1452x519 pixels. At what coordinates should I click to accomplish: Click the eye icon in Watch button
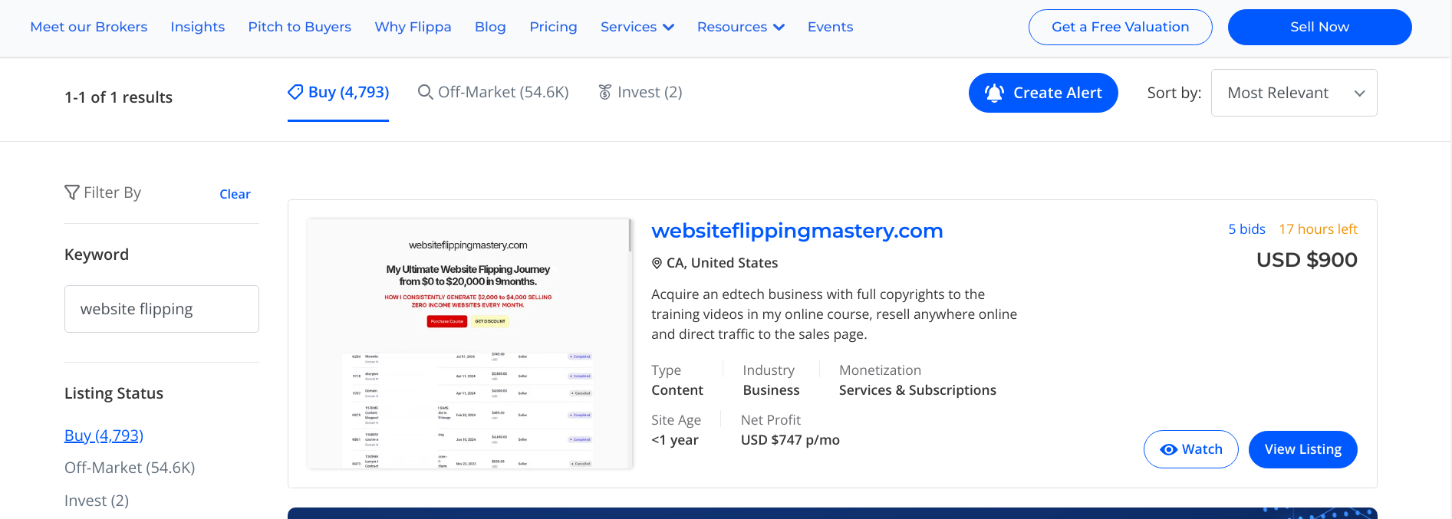1169,450
